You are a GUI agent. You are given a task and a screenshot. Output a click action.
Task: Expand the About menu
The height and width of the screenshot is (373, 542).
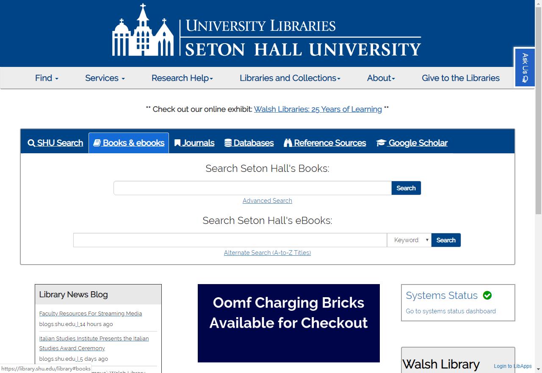pyautogui.click(x=381, y=78)
